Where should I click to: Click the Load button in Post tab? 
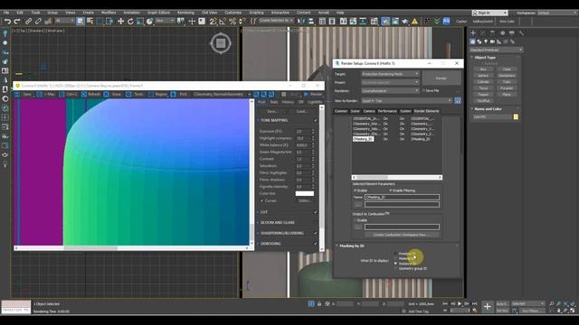click(301, 111)
